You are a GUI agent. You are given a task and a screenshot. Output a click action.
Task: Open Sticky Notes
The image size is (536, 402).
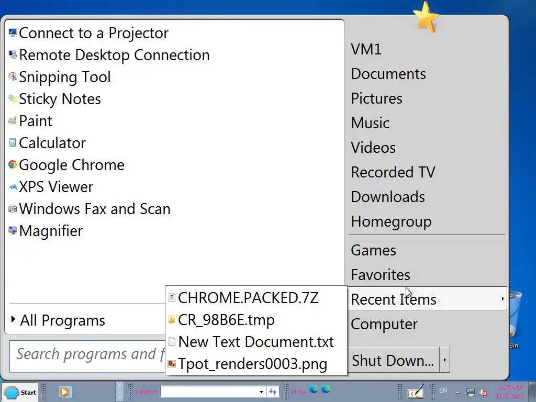[x=54, y=99]
